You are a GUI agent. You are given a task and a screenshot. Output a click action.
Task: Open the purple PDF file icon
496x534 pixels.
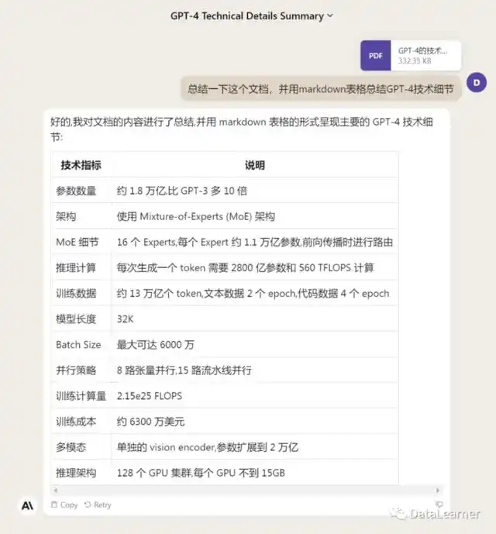[x=375, y=56]
